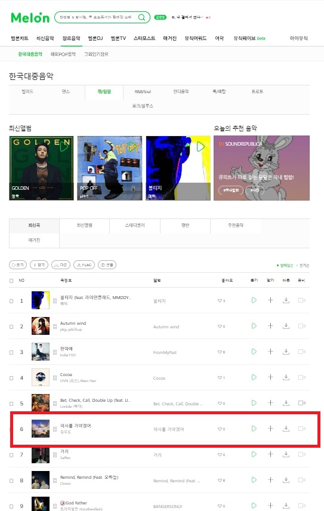324x511 pixels.
Task: Download the 만약에 track
Action: pos(286,352)
